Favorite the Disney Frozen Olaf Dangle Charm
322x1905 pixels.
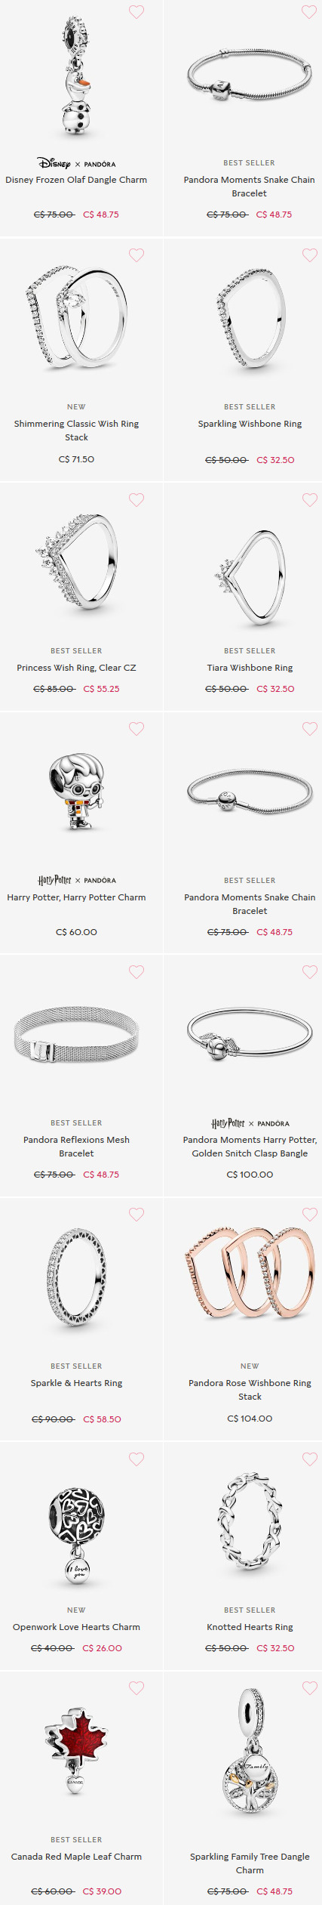(x=136, y=12)
